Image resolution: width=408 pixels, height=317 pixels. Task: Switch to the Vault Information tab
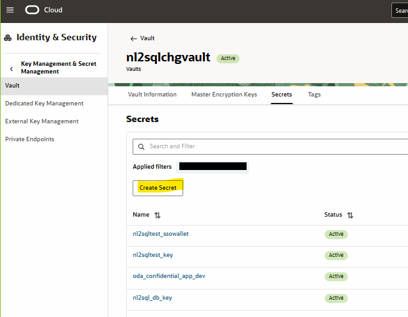point(152,95)
